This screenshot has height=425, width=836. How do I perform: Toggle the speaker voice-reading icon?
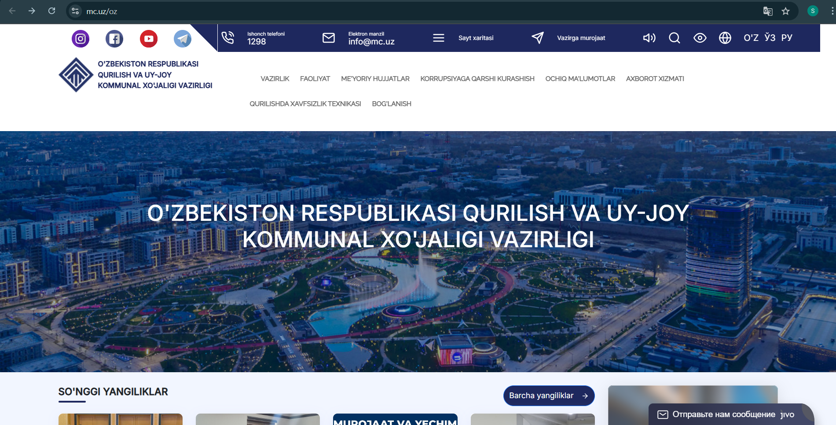tap(649, 38)
